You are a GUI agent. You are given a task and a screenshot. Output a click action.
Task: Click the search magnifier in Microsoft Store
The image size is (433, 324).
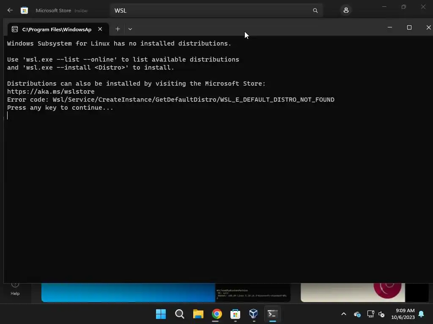tap(315, 11)
